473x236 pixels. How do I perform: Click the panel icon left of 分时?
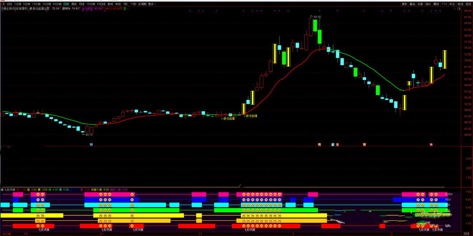point(3,4)
